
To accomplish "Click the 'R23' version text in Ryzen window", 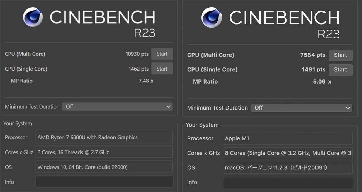I will click(145, 33).
